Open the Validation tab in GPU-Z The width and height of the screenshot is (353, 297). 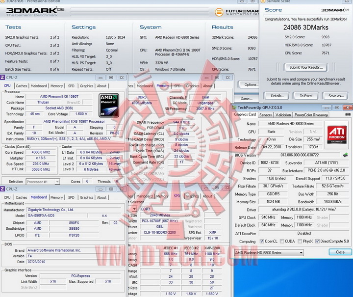coord(283,115)
